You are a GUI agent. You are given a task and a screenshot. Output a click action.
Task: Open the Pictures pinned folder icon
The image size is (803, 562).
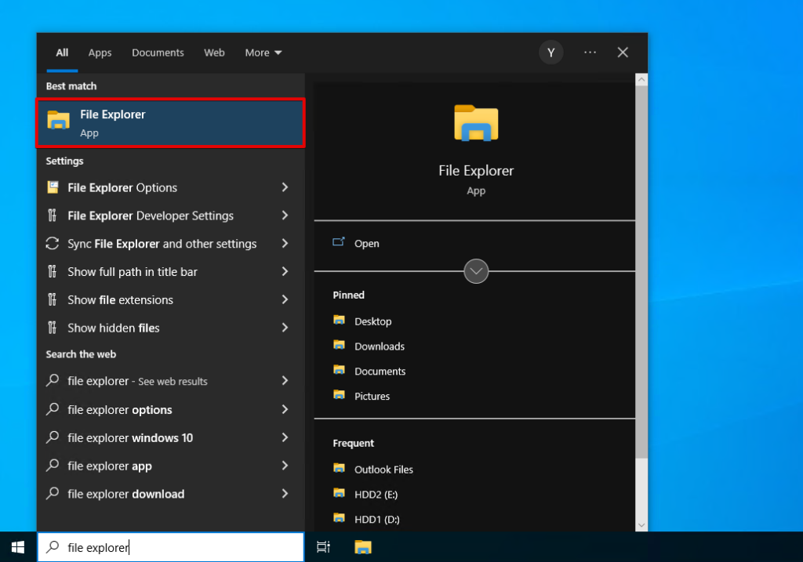(340, 396)
